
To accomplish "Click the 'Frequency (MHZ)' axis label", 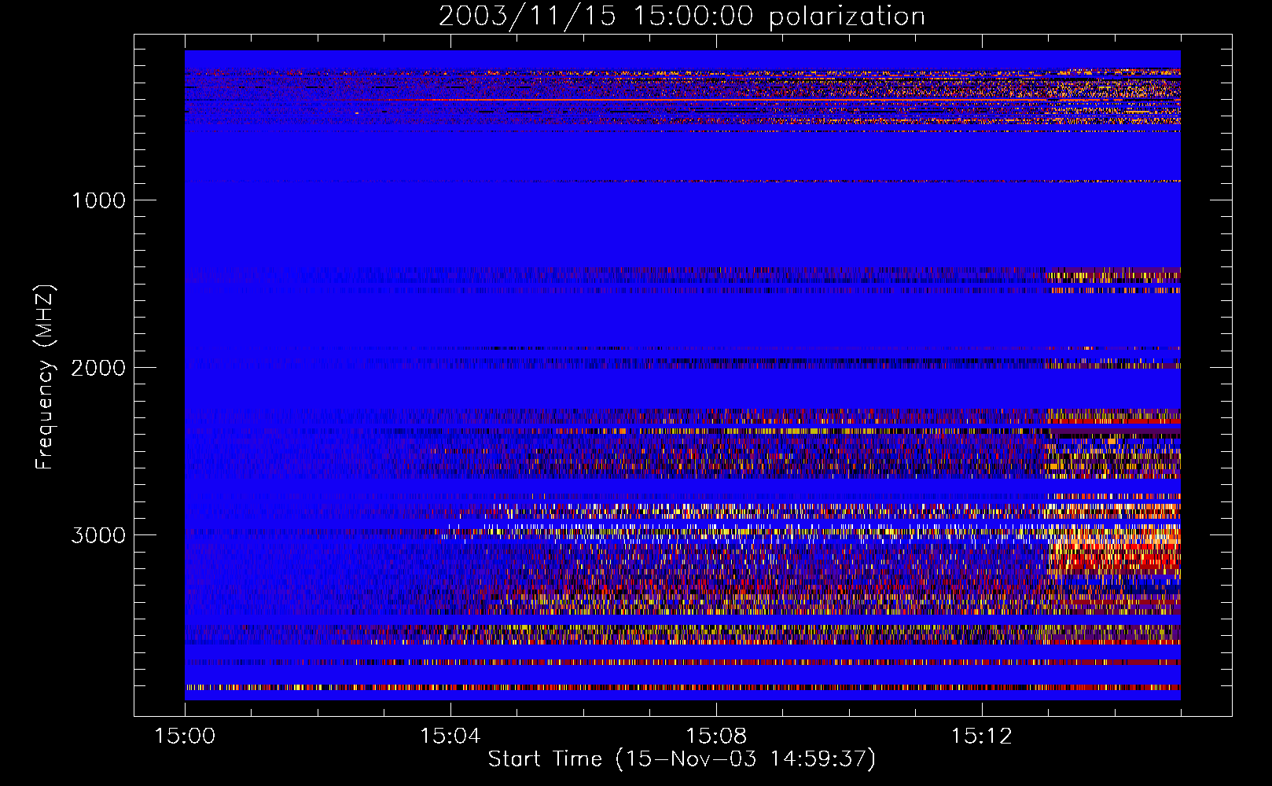I will click(x=45, y=377).
